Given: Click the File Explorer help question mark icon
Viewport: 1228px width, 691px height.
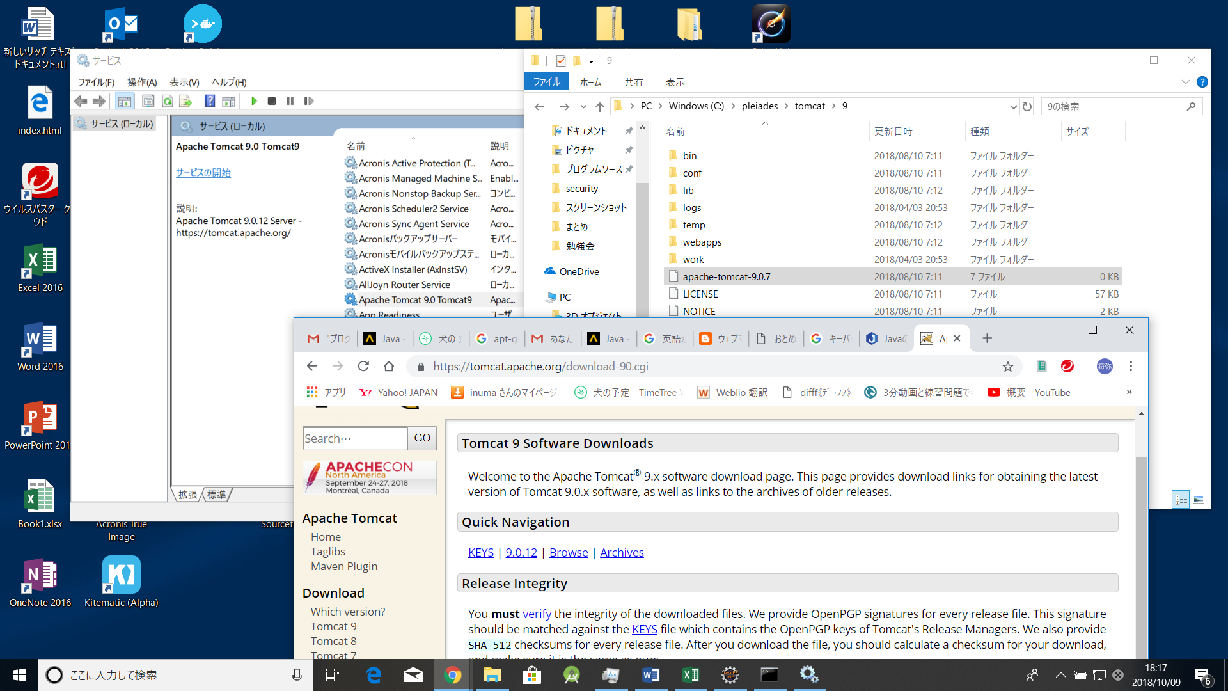Looking at the screenshot, I should click(1202, 82).
